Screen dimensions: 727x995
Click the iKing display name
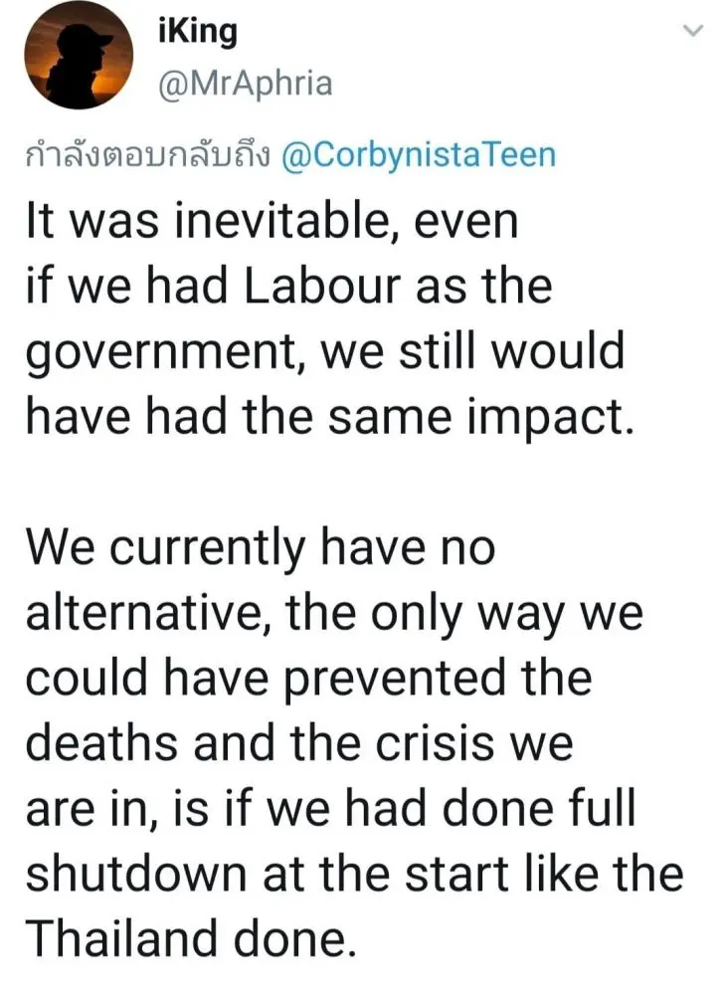pos(198,32)
